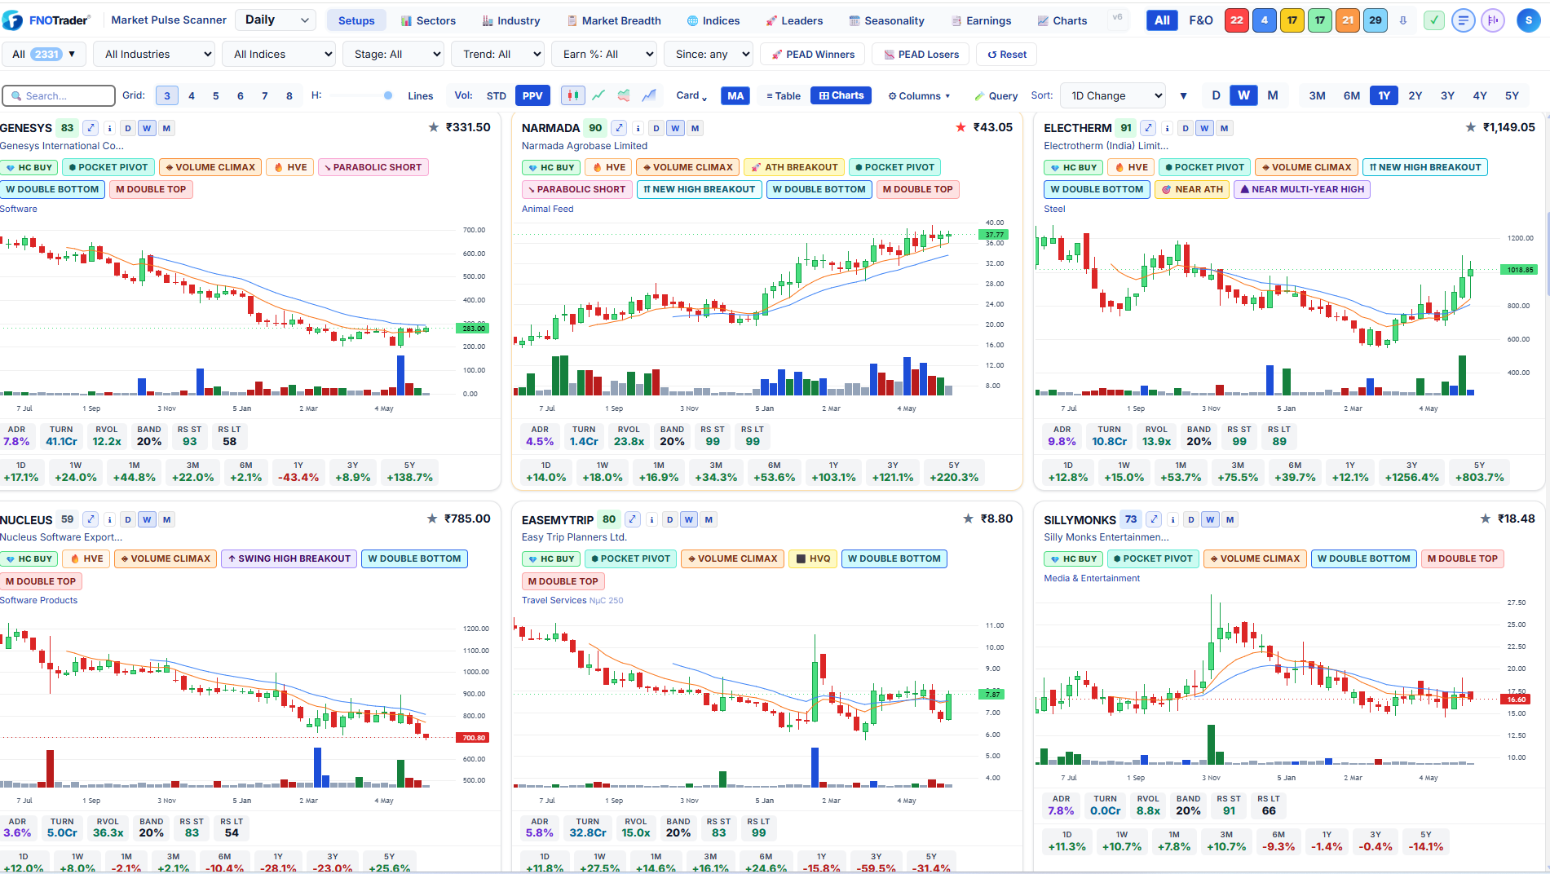The width and height of the screenshot is (1550, 874).
Task: Go to the Sectors tab
Action: point(429,20)
